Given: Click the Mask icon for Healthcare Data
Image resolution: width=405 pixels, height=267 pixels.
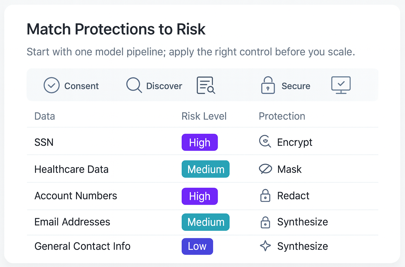Looking at the screenshot, I should pyautogui.click(x=265, y=169).
